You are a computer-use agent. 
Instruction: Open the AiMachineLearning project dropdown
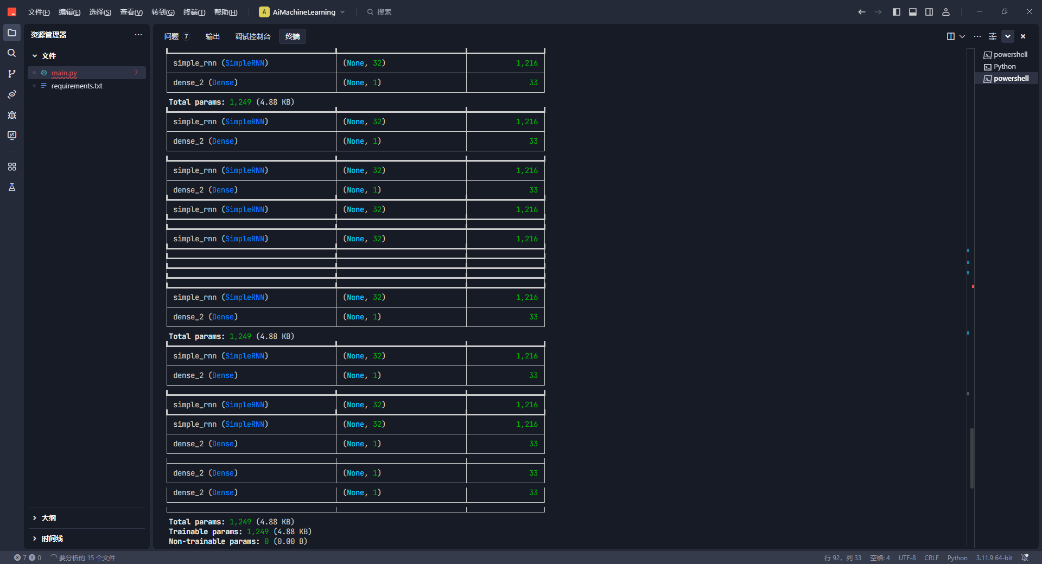click(302, 12)
